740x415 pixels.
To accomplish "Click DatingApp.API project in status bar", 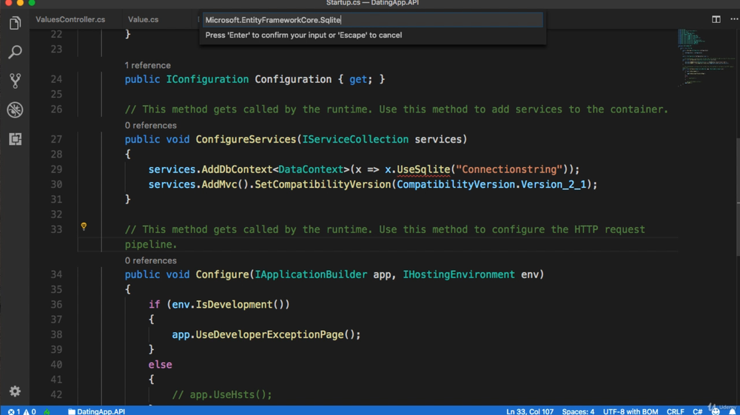I will pyautogui.click(x=97, y=411).
